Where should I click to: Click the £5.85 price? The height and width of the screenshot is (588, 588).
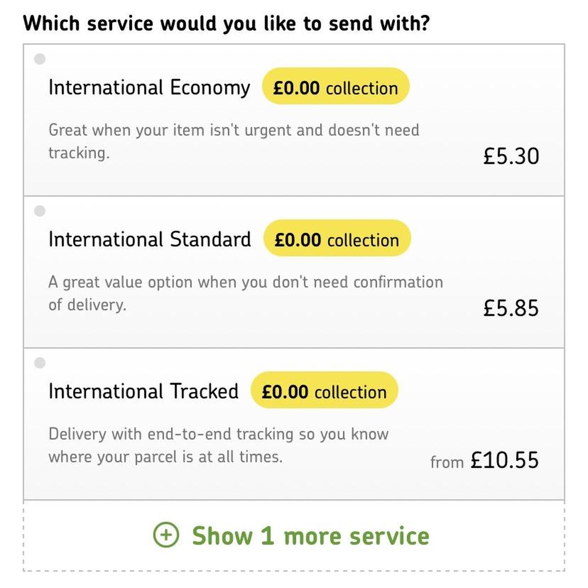click(511, 308)
